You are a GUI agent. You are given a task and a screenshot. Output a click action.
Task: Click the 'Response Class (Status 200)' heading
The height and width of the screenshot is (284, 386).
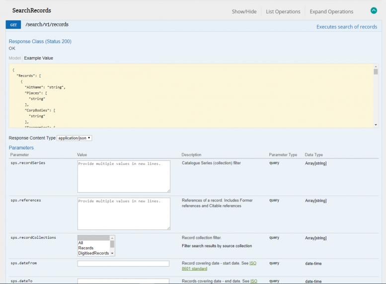click(x=40, y=41)
